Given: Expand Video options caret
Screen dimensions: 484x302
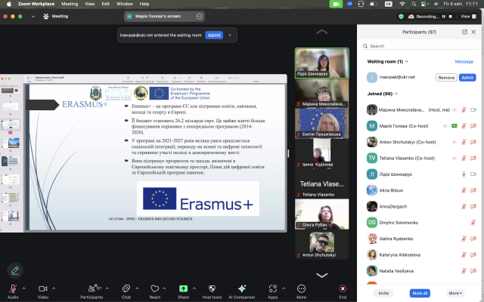Looking at the screenshot, I should coord(54,288).
